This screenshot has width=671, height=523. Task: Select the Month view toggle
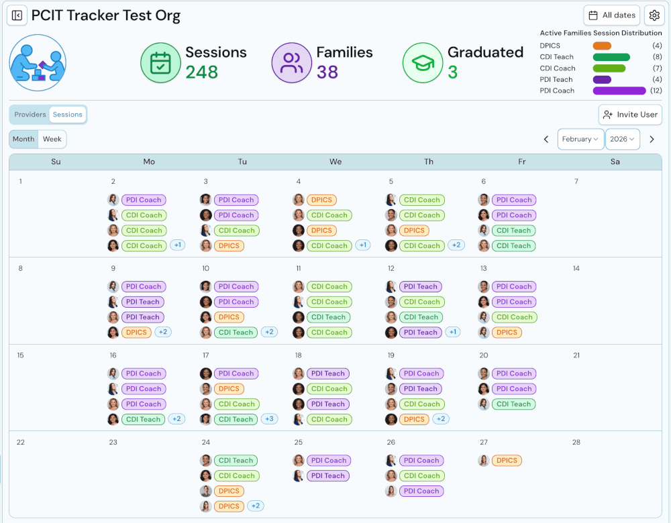pos(23,139)
